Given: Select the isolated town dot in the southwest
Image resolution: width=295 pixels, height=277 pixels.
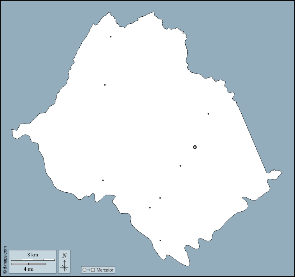Looking at the screenshot, I should [x=103, y=180].
